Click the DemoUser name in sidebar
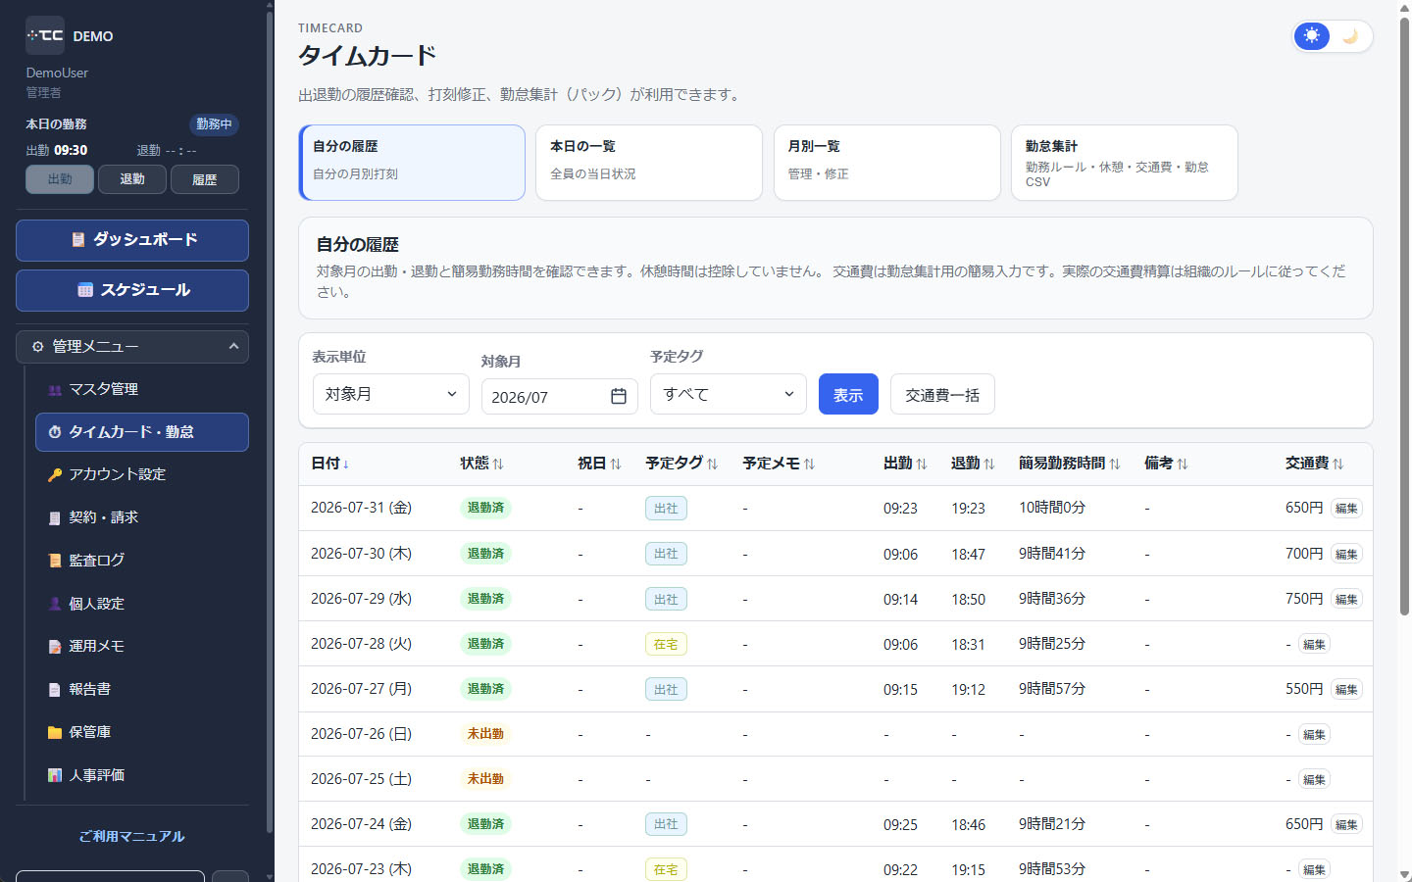This screenshot has height=882, width=1412. pyautogui.click(x=57, y=73)
